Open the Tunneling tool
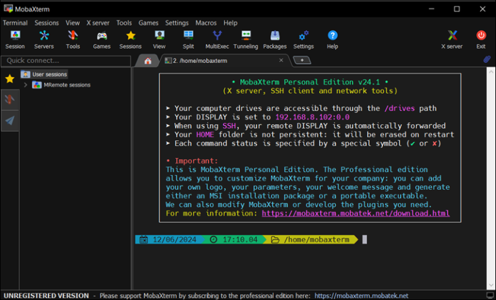496x300 pixels. point(245,39)
